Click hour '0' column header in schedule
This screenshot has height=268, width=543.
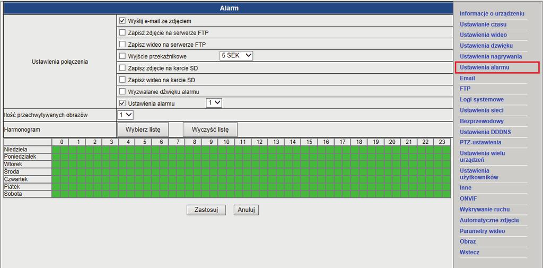(62, 142)
